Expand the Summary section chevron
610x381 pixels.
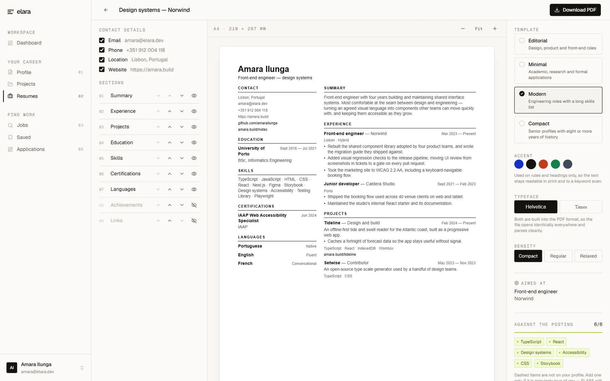(x=158, y=96)
